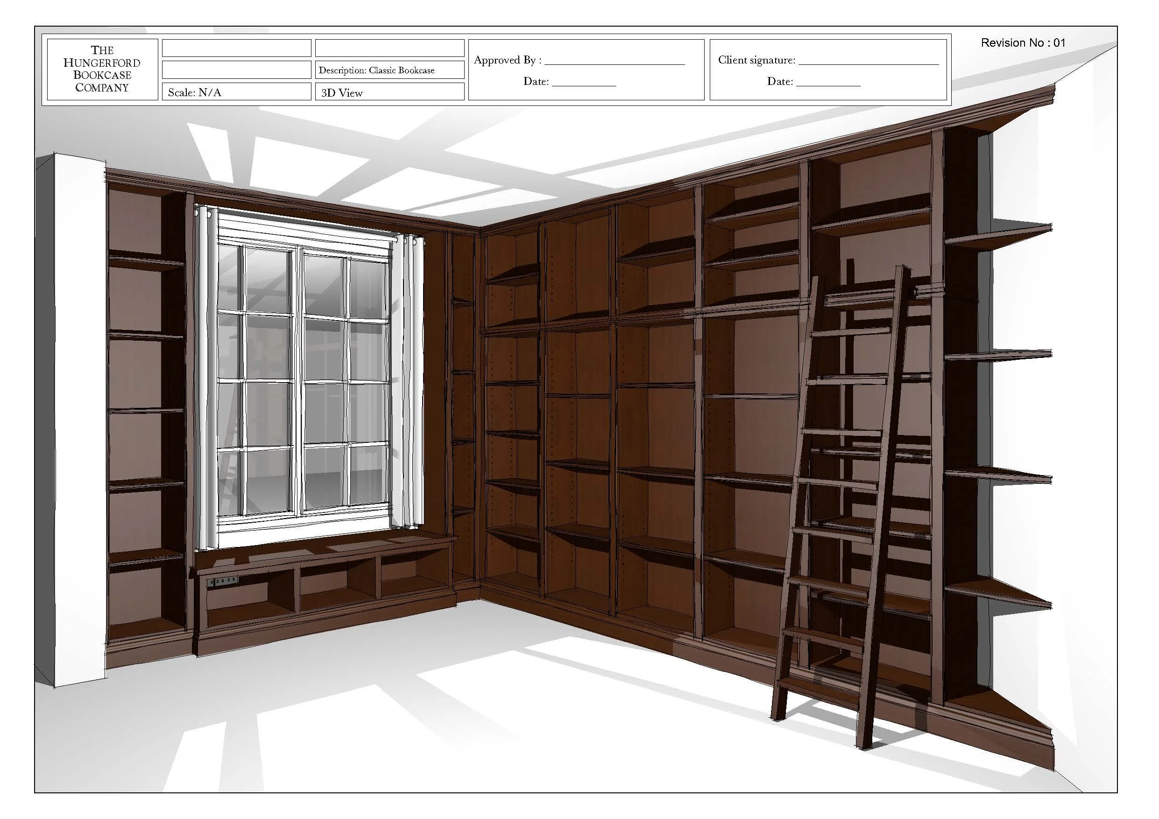This screenshot has height=819, width=1159.
Task: Click the Approved By signature line
Action: click(580, 61)
